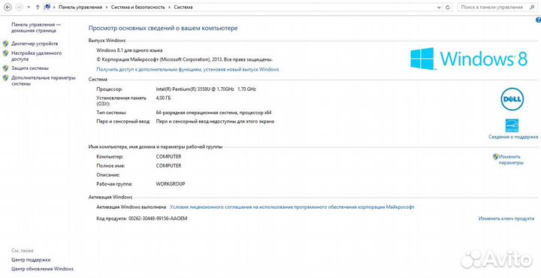Viewport: 541px width, 278px height.
Task: Go back with the Back arrow button
Action: pos(8,8)
